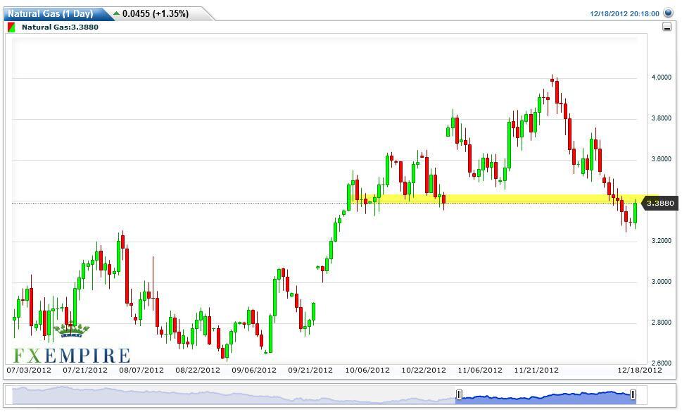Click the yellow highlighted support zone

(507, 199)
